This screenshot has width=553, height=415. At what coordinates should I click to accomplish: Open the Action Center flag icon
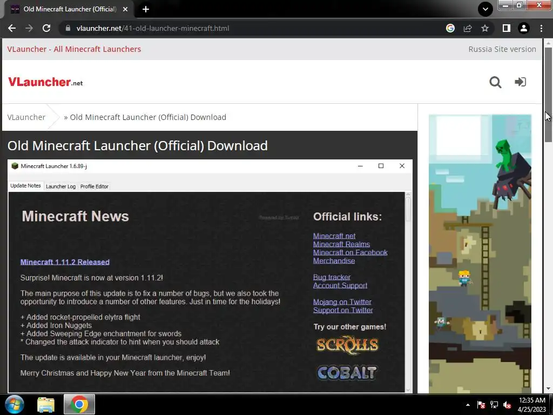pos(481,405)
